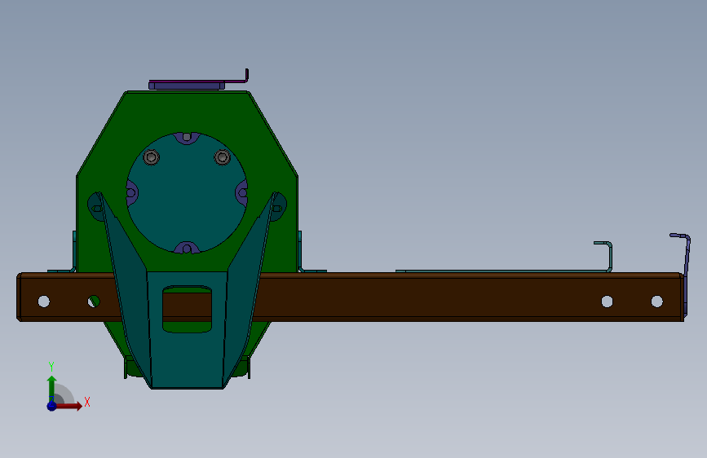The height and width of the screenshot is (458, 707).
Task: Pick the hole nearest the beam's left end
Action: [x=44, y=302]
